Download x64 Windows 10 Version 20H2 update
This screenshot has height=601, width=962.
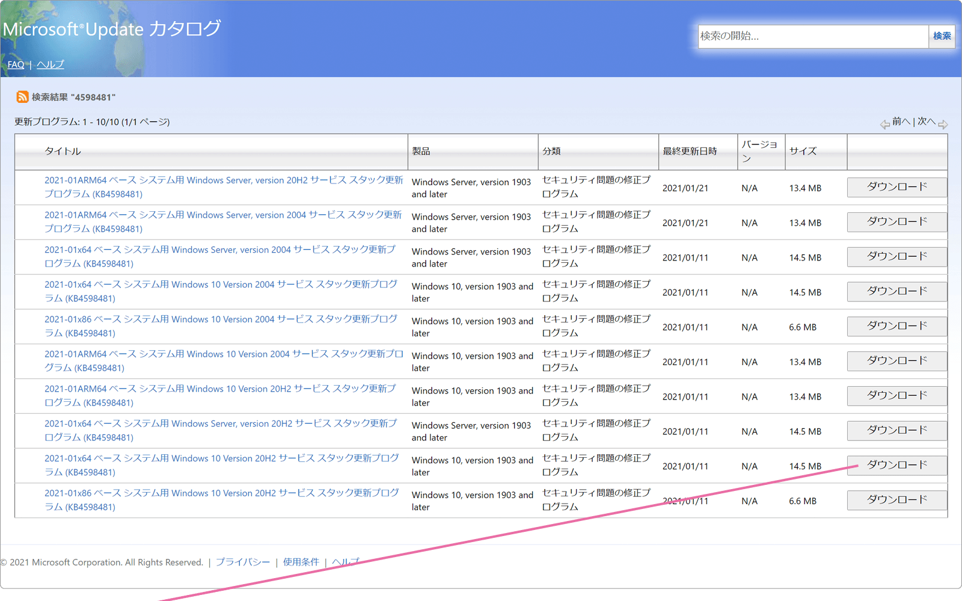point(897,466)
